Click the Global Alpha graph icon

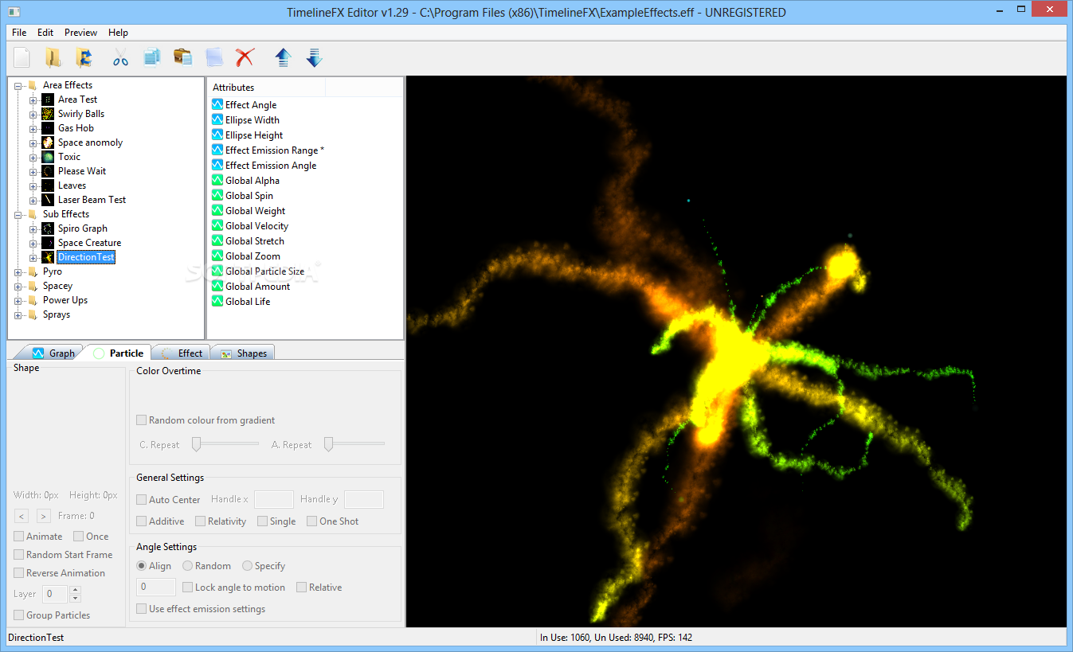point(217,181)
